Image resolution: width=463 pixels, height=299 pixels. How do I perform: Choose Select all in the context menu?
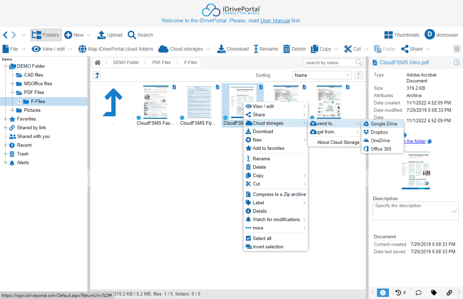262,238
